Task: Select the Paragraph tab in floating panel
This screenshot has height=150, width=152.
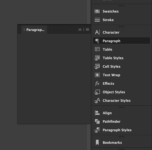Action: point(34,30)
